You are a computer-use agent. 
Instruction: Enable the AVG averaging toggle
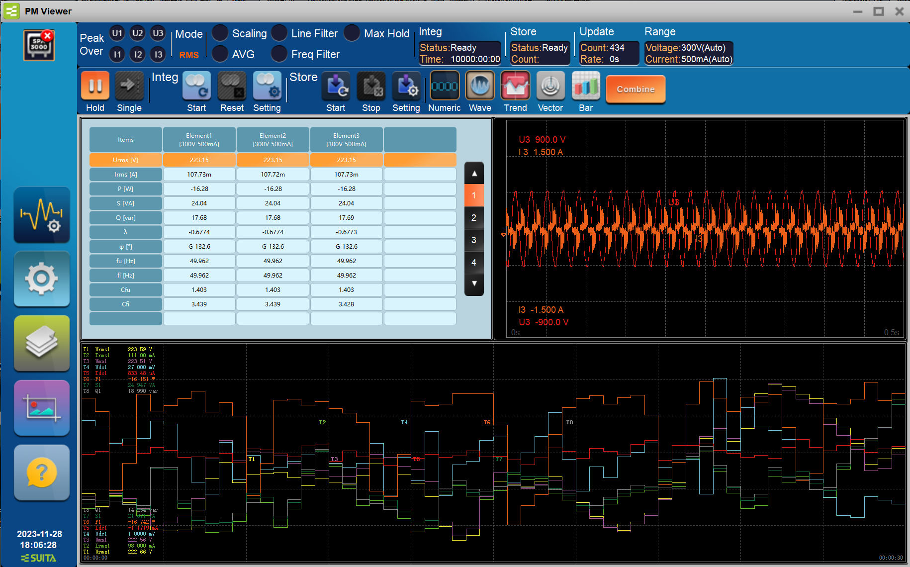click(220, 54)
